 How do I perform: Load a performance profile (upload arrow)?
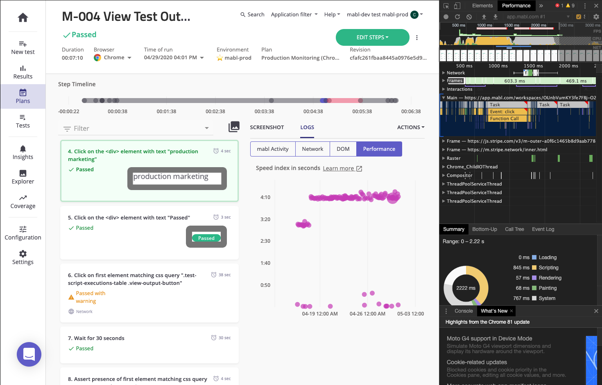tap(484, 17)
